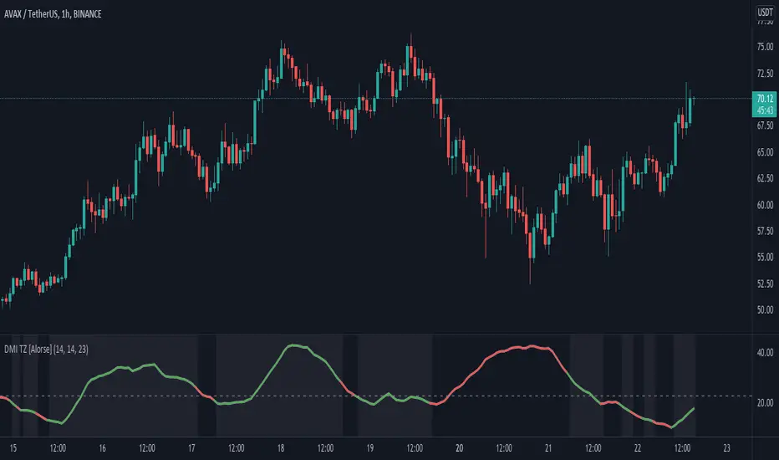779x460 pixels.
Task: Click the current price tag 70.12
Action: 764,98
